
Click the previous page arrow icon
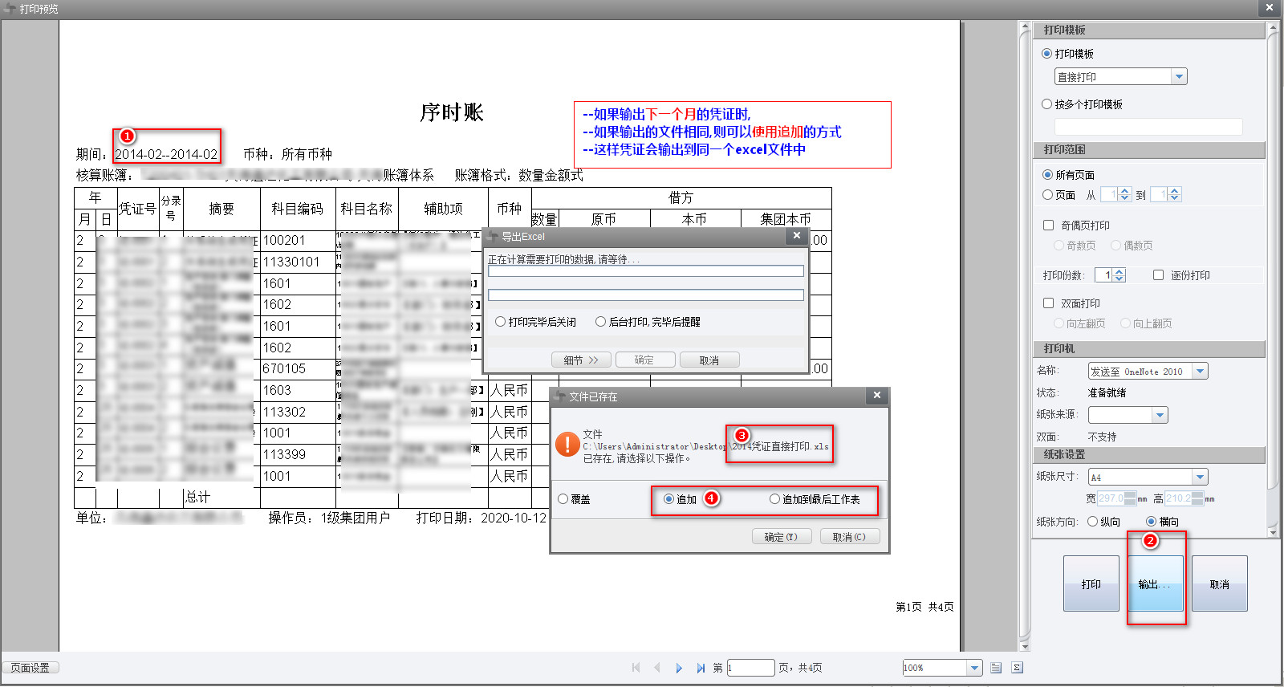(x=657, y=668)
